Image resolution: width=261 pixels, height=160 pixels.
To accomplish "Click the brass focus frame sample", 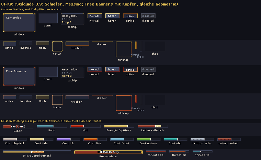I will coord(57,46).
